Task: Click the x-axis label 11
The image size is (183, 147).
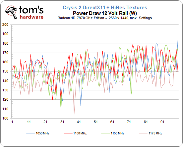Action: coord(29,122)
